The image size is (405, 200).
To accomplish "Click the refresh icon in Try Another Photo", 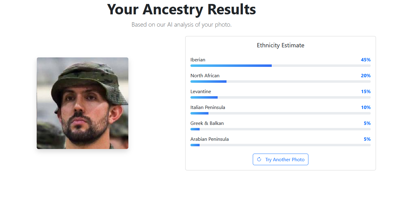I will point(259,159).
